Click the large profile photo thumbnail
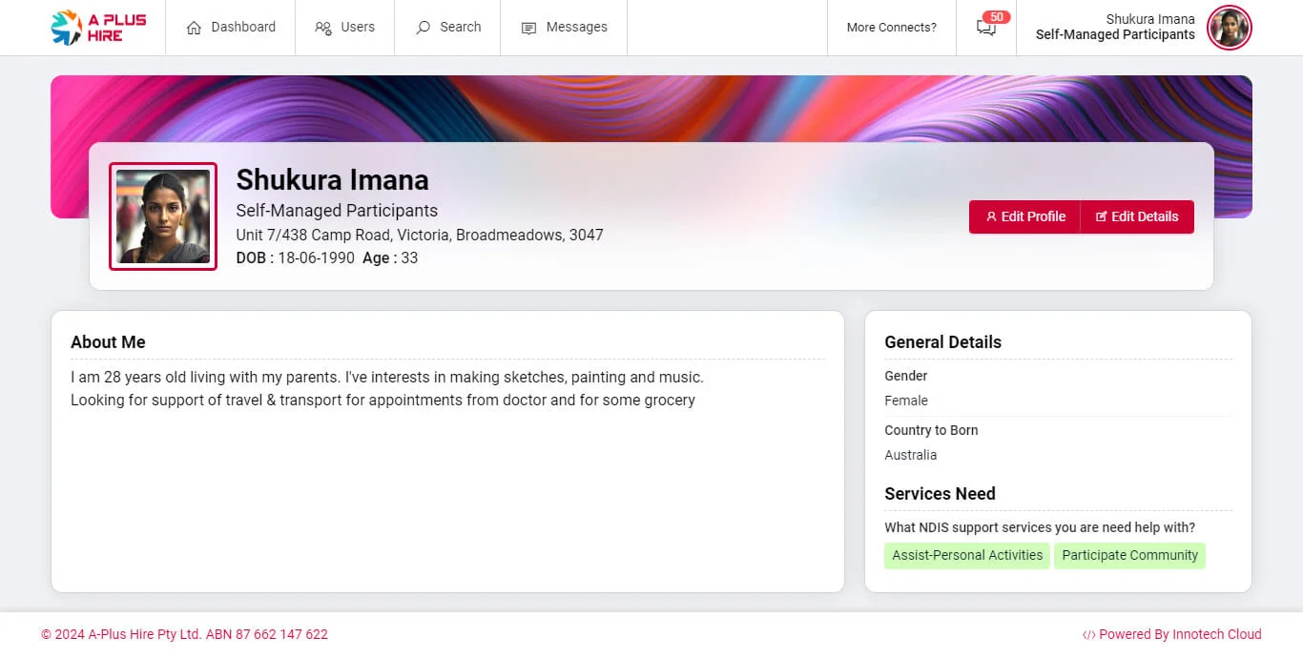The width and height of the screenshot is (1303, 658). coord(163,216)
